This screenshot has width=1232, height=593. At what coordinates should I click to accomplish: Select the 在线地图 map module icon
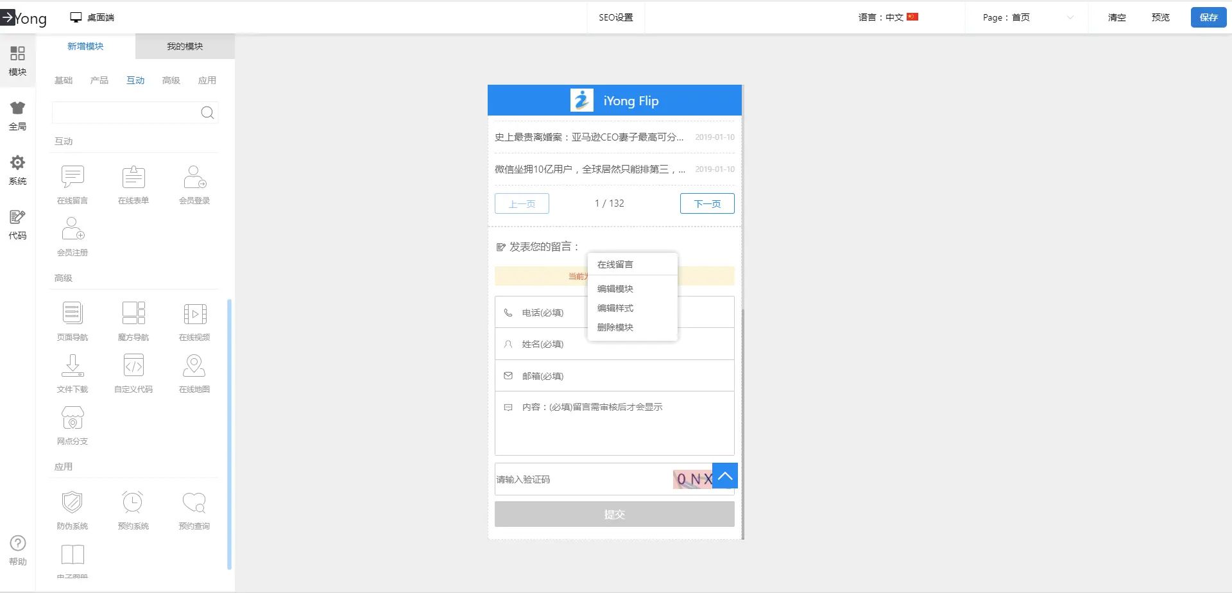pos(194,366)
